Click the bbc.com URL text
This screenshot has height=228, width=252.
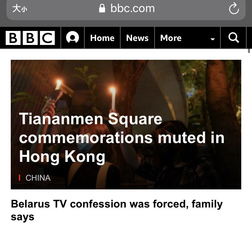click(x=132, y=8)
